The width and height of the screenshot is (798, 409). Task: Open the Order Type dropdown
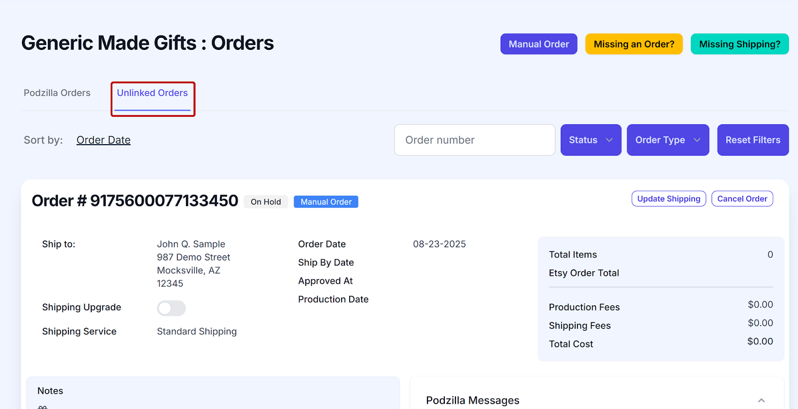click(x=667, y=140)
